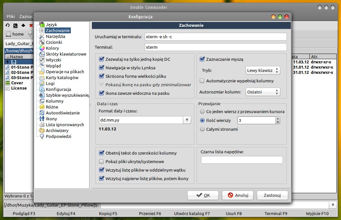Click the black plus toolbar icon
Screen dimensions: 341x220
[23, 25]
